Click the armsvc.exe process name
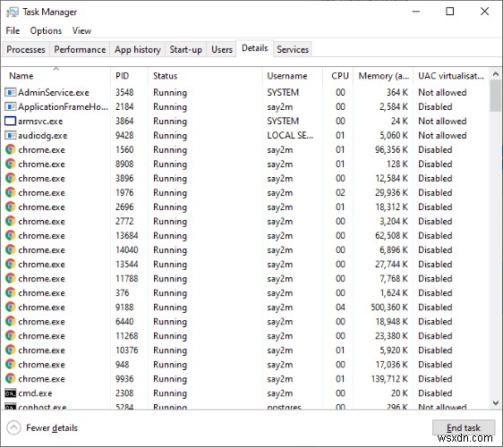503x447 pixels. 40,121
